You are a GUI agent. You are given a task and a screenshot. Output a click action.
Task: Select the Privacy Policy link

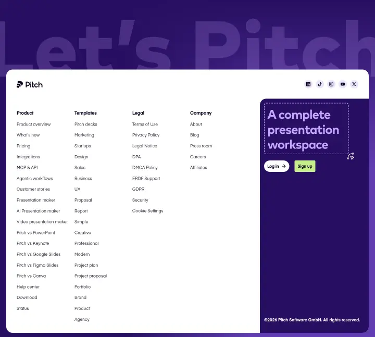point(146,135)
